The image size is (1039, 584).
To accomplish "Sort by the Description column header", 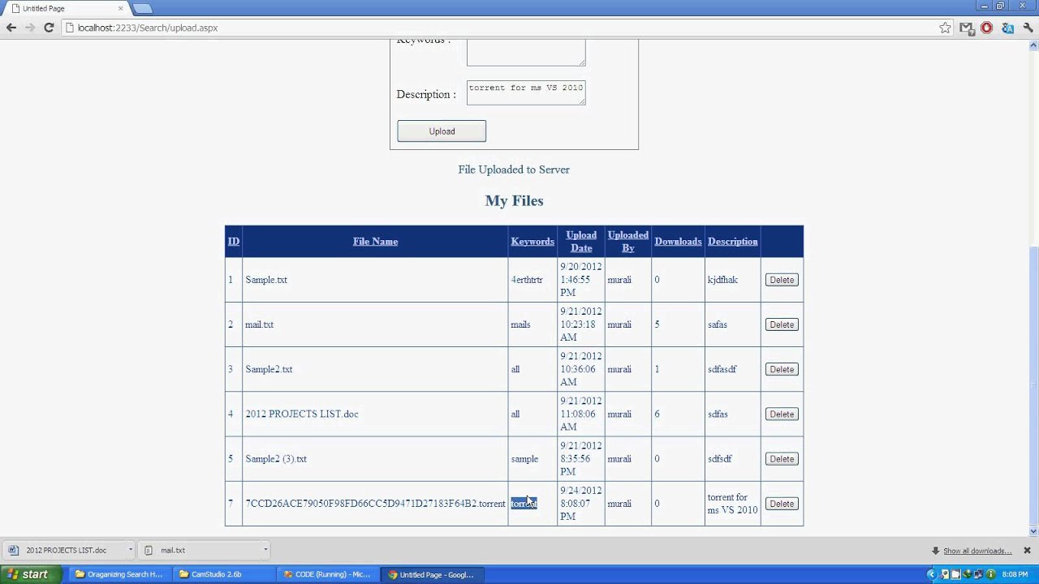I will point(733,242).
